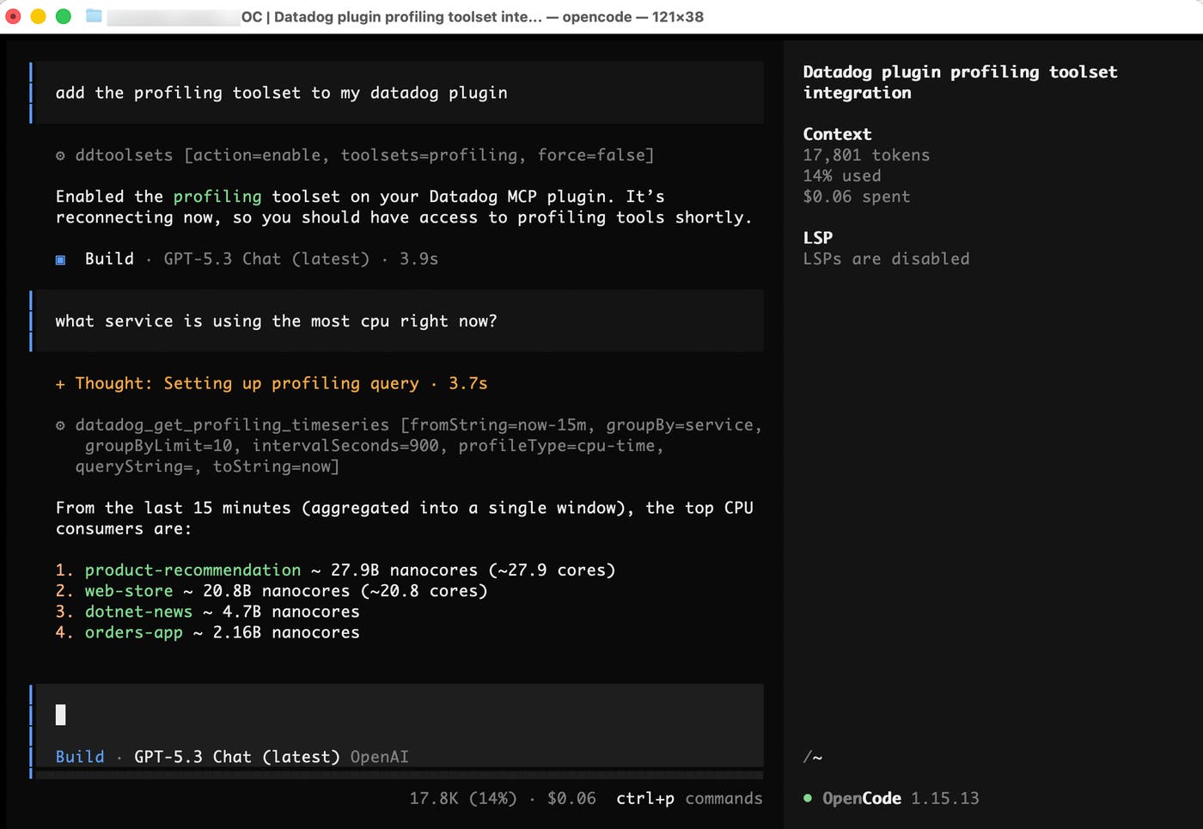Expand the Thought: Setting up profiling query
The height and width of the screenshot is (829, 1203).
[x=272, y=383]
